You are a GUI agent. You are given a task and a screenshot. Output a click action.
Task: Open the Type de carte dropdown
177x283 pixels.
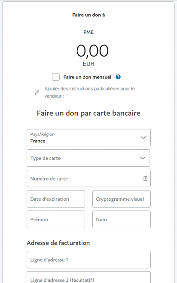(88, 158)
